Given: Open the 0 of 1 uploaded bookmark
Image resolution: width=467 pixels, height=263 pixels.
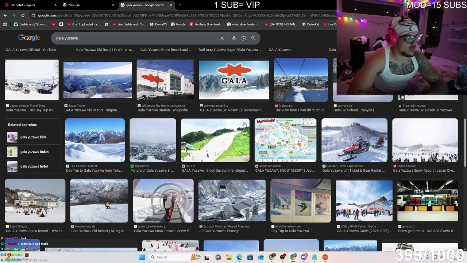Looking at the screenshot, I should tap(83, 24).
